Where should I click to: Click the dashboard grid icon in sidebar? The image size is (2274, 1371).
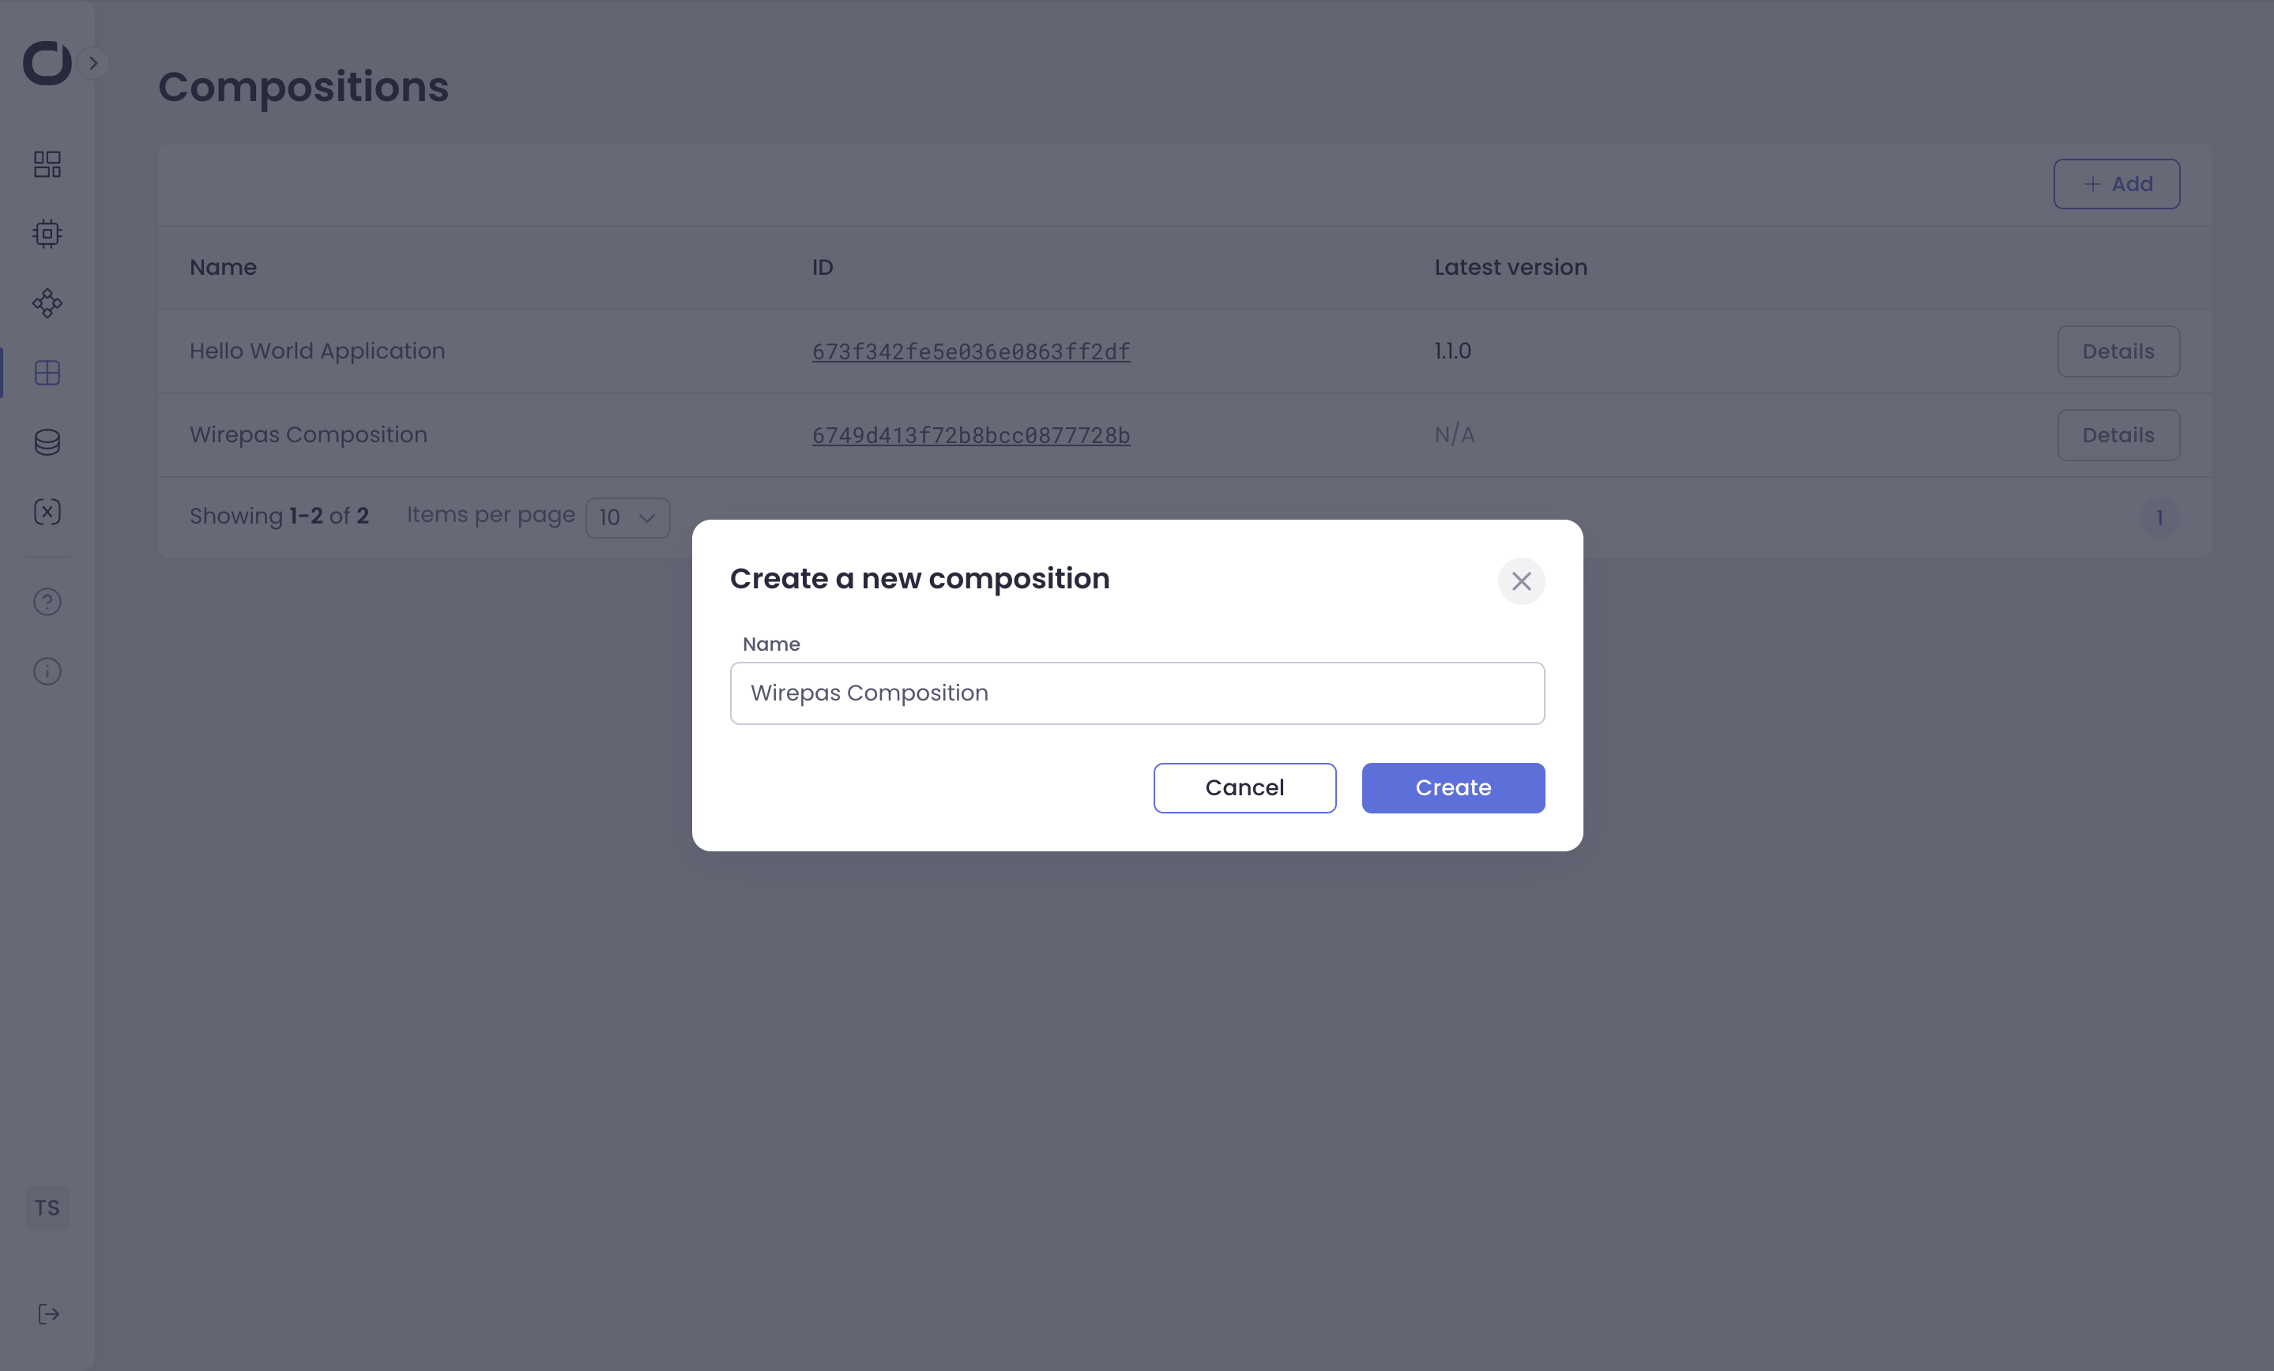47,164
